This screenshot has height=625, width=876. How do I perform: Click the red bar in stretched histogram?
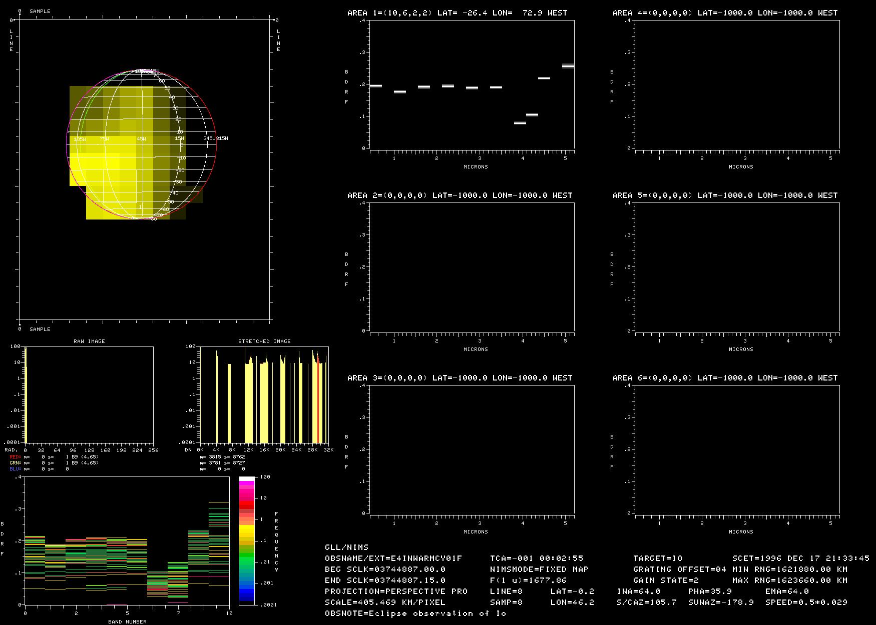(x=318, y=400)
